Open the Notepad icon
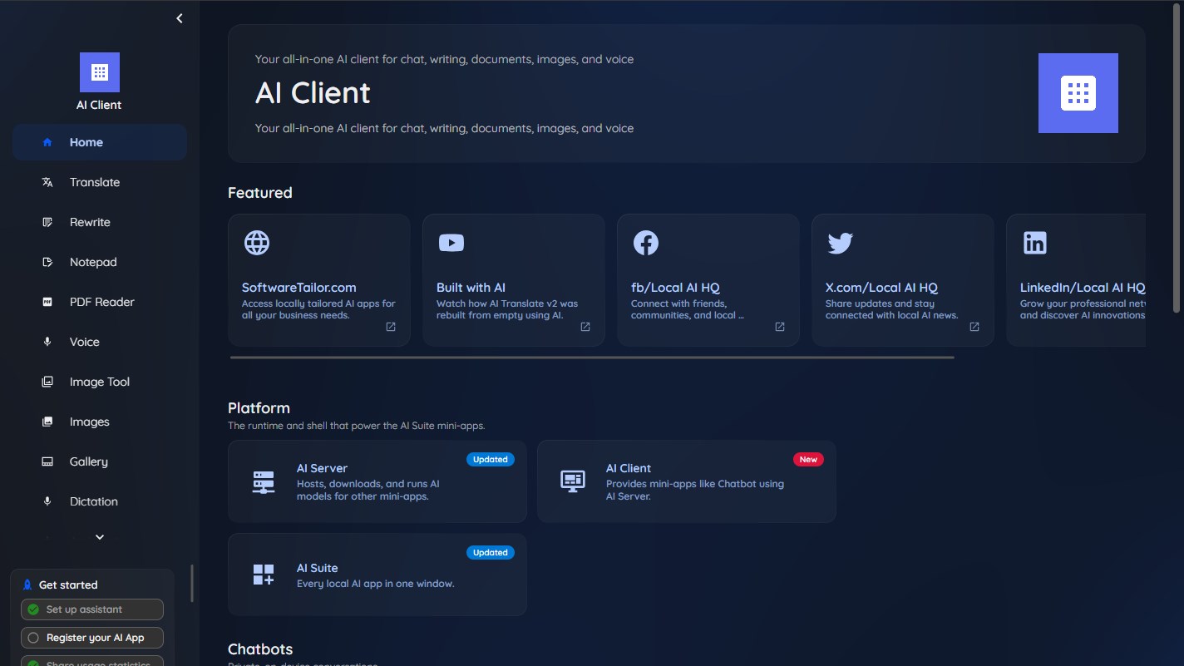This screenshot has height=666, width=1184. [x=47, y=262]
